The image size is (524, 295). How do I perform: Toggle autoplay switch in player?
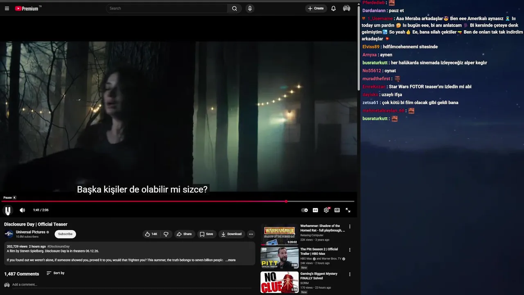pyautogui.click(x=305, y=210)
